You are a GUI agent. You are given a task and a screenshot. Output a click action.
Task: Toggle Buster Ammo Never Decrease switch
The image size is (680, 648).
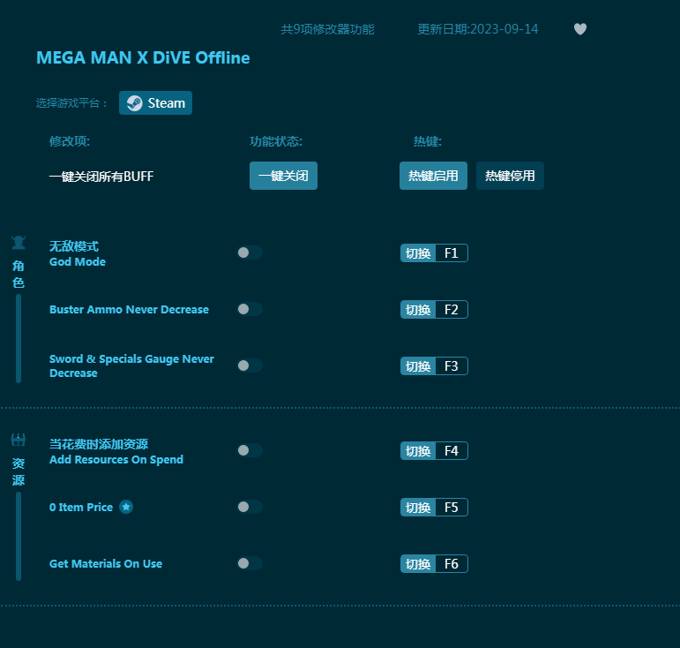click(x=250, y=309)
